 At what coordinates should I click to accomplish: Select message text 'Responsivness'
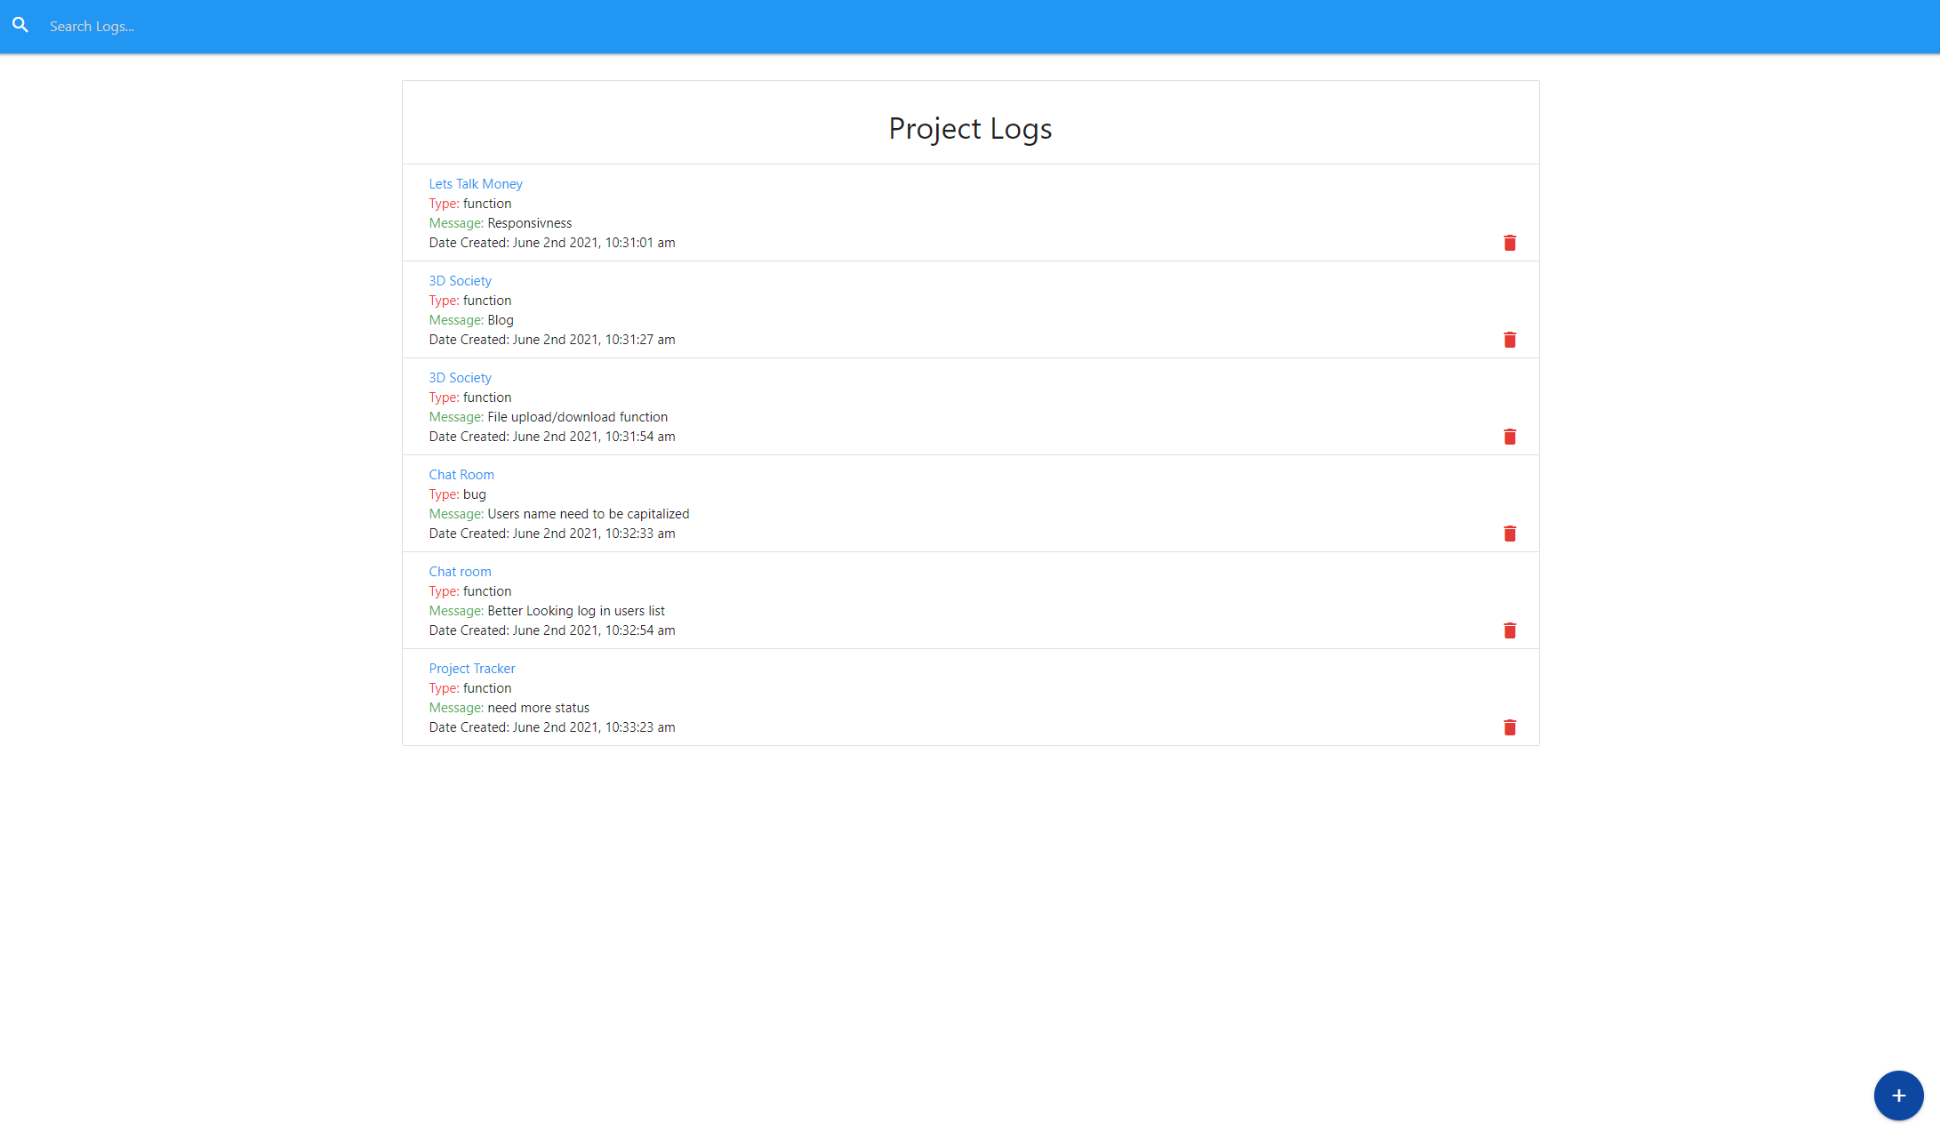(530, 223)
